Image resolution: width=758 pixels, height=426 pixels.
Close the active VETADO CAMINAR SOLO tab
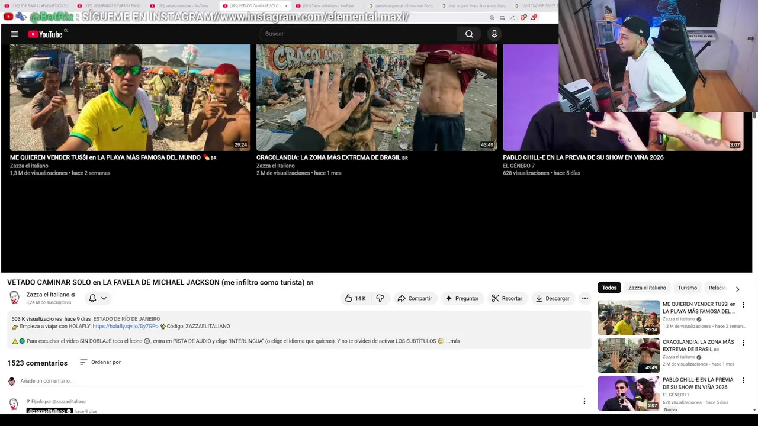point(286,6)
